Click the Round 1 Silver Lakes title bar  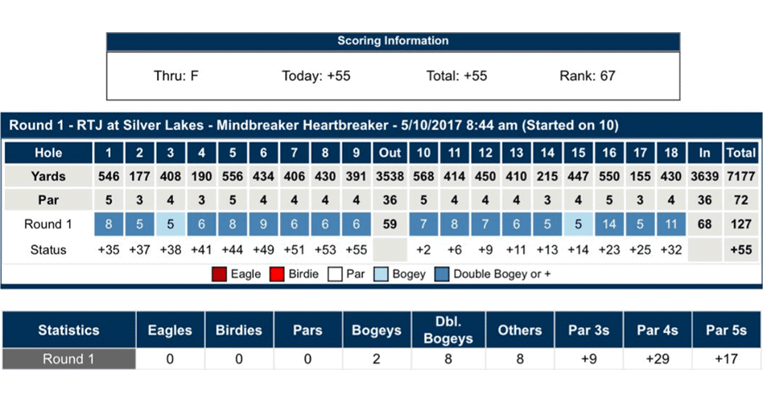314,125
